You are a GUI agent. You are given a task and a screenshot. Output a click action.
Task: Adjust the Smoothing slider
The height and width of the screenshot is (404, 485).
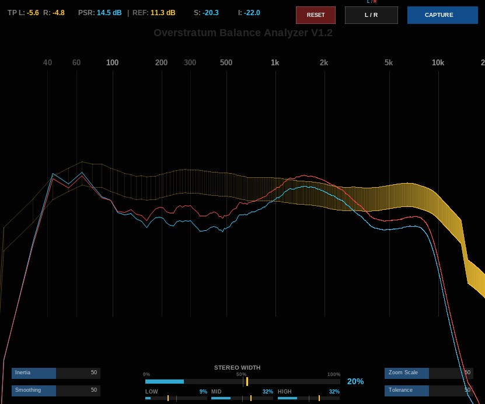point(56,391)
